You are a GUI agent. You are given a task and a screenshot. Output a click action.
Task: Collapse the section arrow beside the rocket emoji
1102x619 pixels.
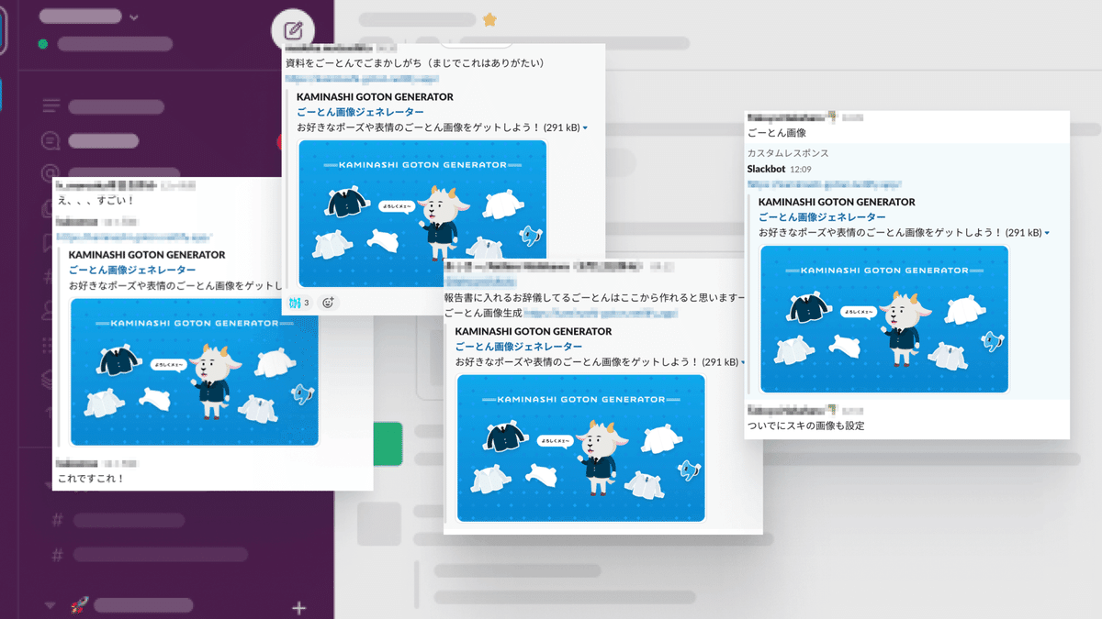pos(51,606)
